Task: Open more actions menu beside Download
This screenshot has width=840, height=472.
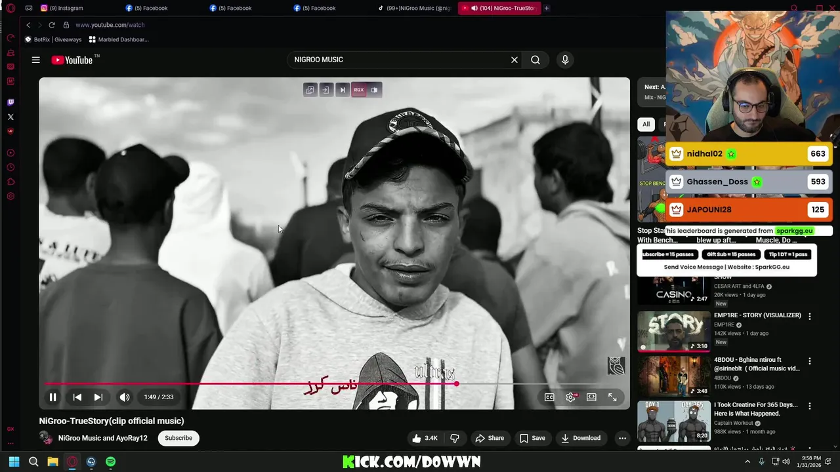Action: [622, 438]
